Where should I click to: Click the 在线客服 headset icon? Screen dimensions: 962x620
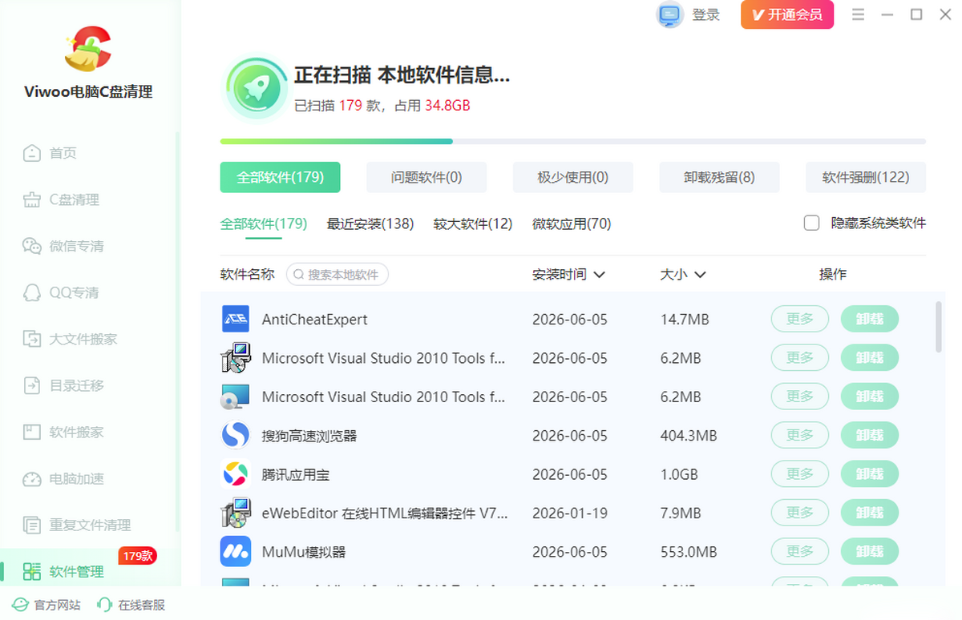[104, 605]
